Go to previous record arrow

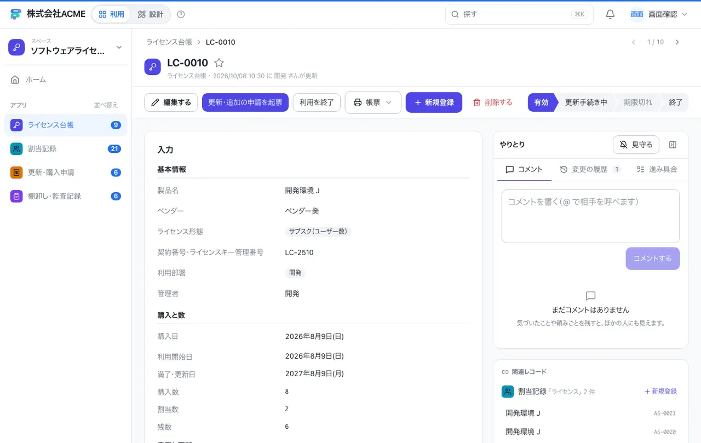tap(634, 42)
